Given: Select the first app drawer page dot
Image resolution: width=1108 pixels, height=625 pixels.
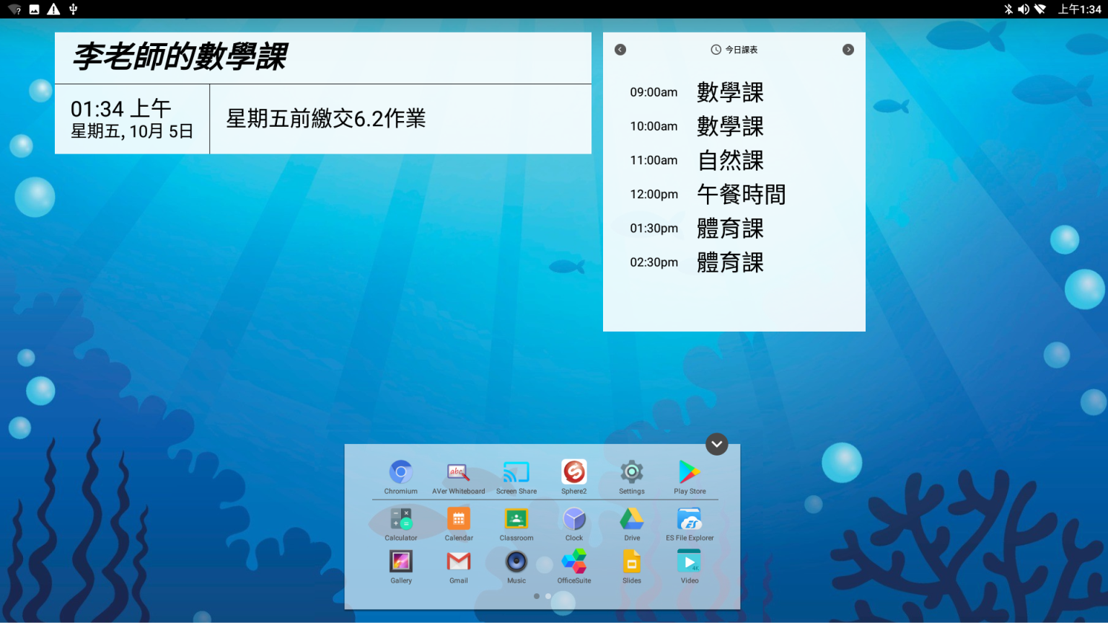Looking at the screenshot, I should coord(537,596).
